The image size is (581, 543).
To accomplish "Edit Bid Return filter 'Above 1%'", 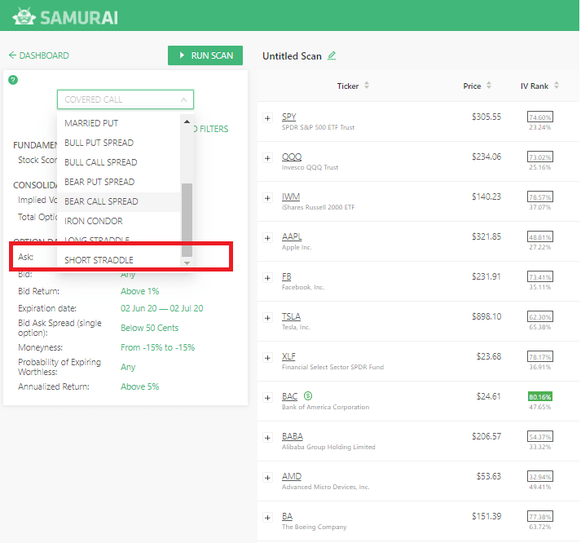I will 139,291.
